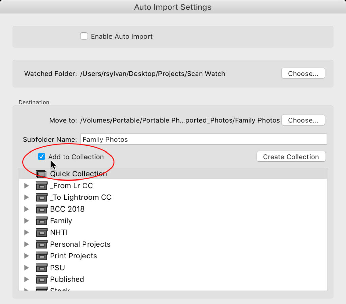Enable the Auto Import checkbox
Image resolution: width=346 pixels, height=304 pixels.
84,36
